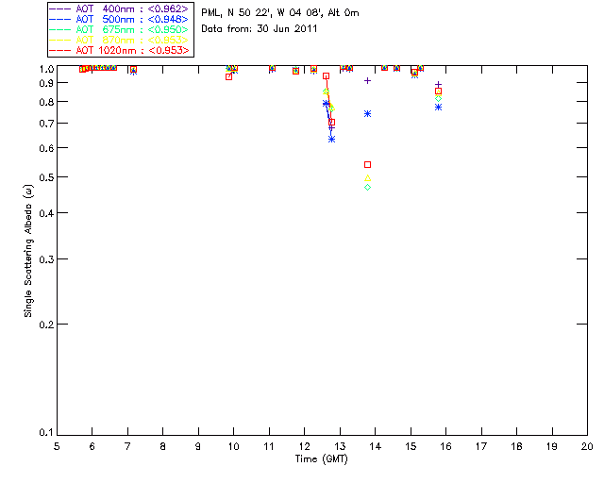The width and height of the screenshot is (604, 483).
Task: Click the Time (GMT) axis label
Action: 321,459
